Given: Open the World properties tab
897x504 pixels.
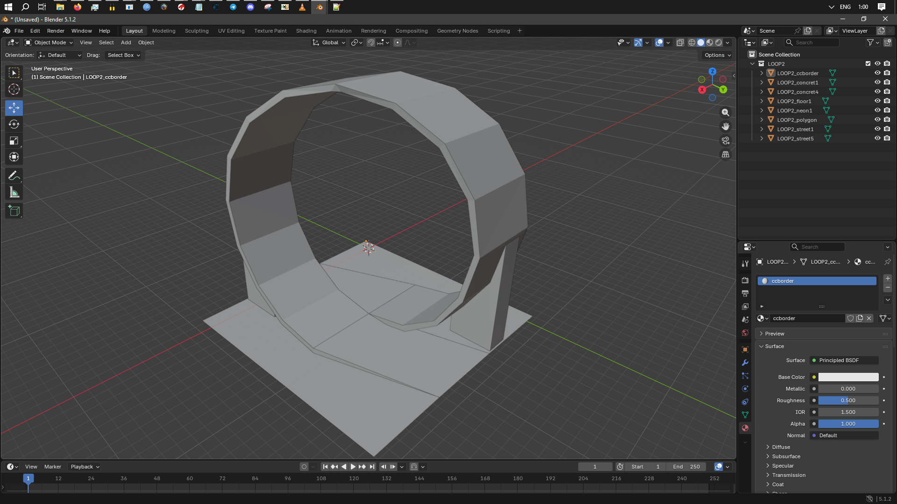Looking at the screenshot, I should click(x=745, y=333).
